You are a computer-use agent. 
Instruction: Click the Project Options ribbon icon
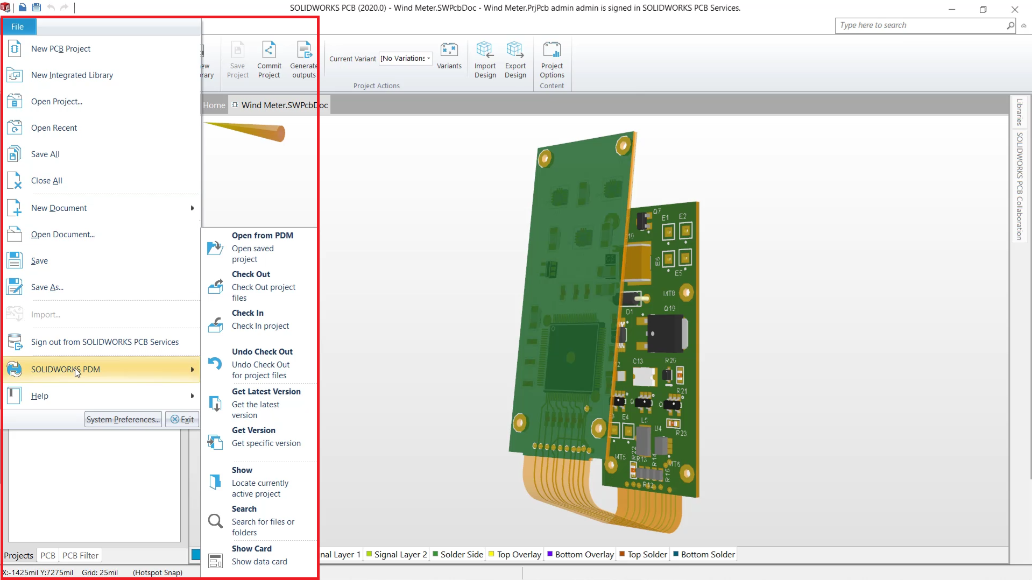[552, 50]
